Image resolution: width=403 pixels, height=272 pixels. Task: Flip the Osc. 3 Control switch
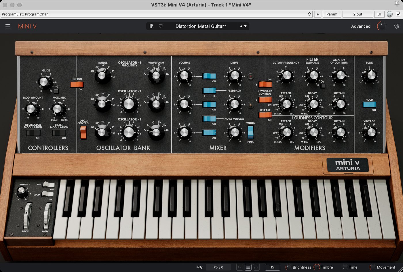83,133
